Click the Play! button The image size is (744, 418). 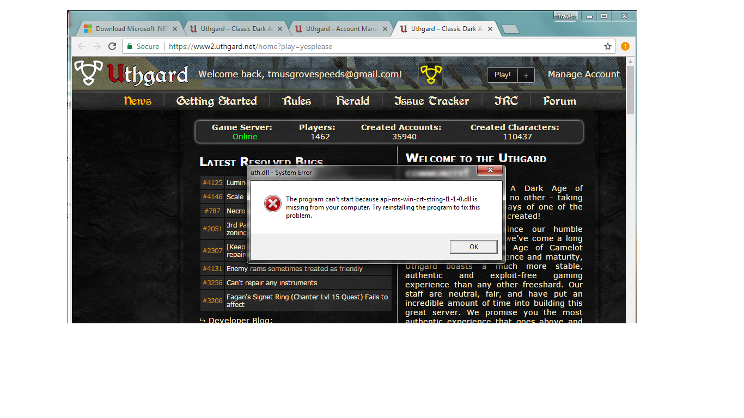click(502, 75)
